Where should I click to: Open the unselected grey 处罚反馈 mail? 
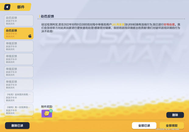coord(19,21)
